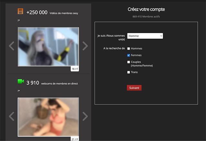
Task: Click the '+250 000 Vidéos de membres' heading
Action: coord(52,13)
